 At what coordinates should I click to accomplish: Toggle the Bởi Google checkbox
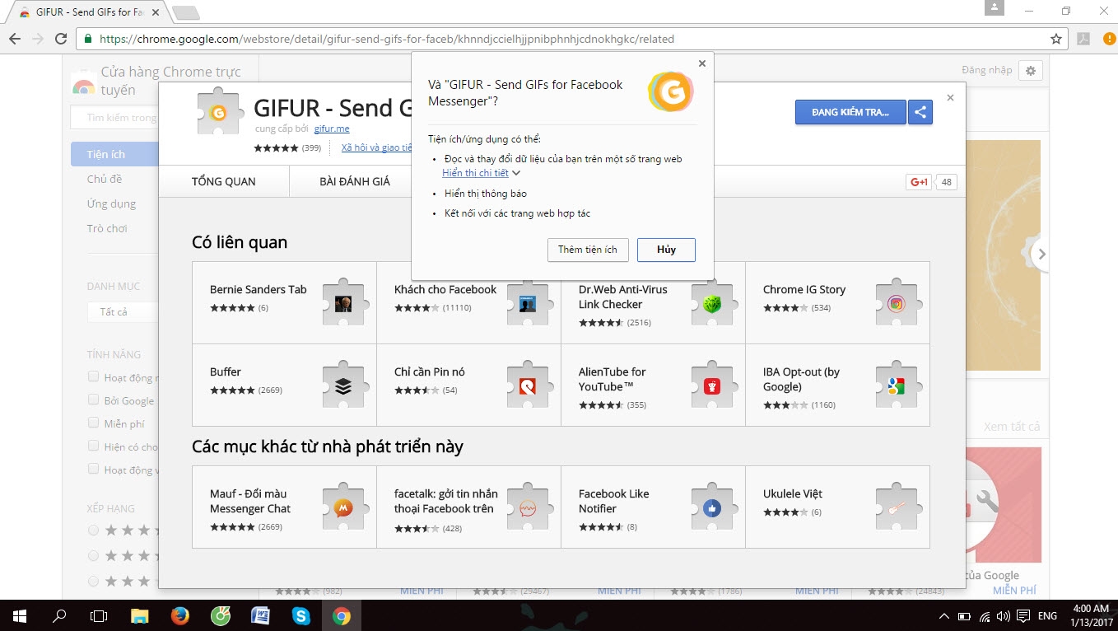[93, 400]
